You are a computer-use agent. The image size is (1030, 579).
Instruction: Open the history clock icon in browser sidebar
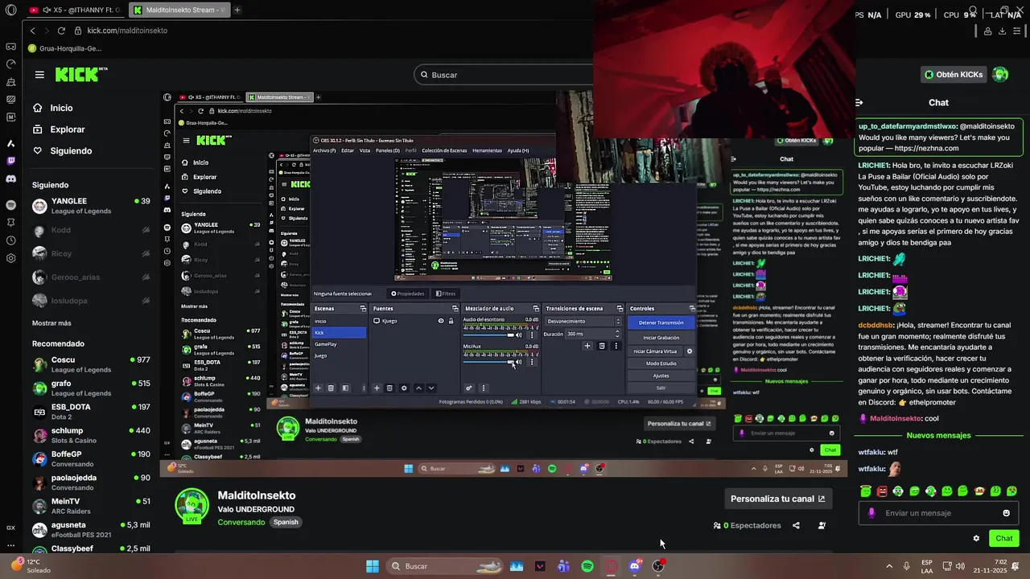(x=10, y=240)
